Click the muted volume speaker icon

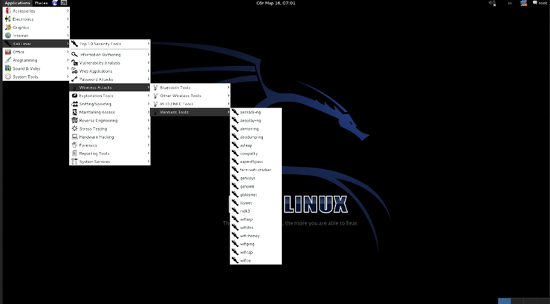(x=492, y=4)
